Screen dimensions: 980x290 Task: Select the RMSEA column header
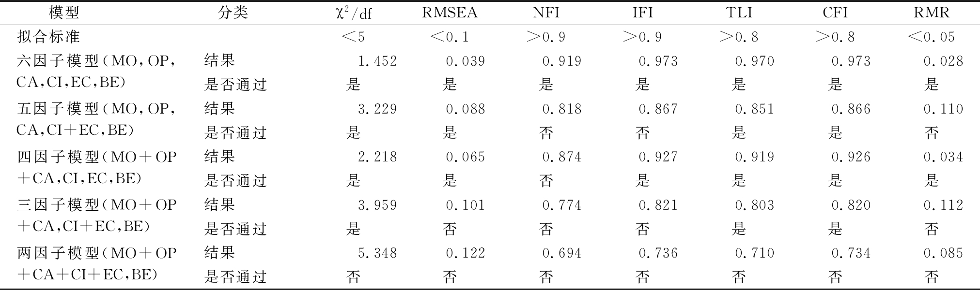pos(450,13)
